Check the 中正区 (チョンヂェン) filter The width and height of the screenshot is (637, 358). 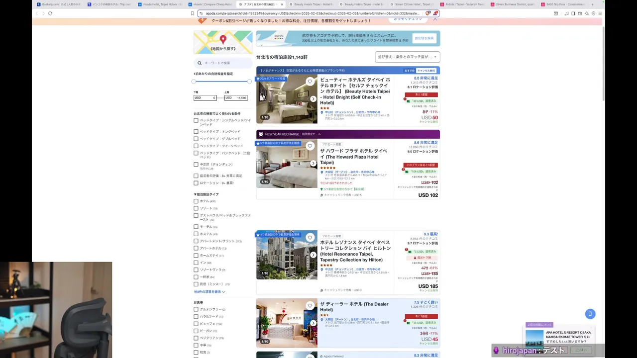[196, 165]
